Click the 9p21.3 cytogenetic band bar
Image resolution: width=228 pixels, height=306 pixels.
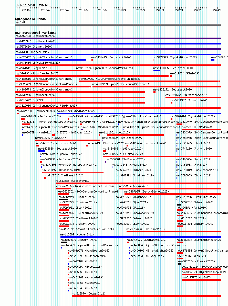(118, 25)
